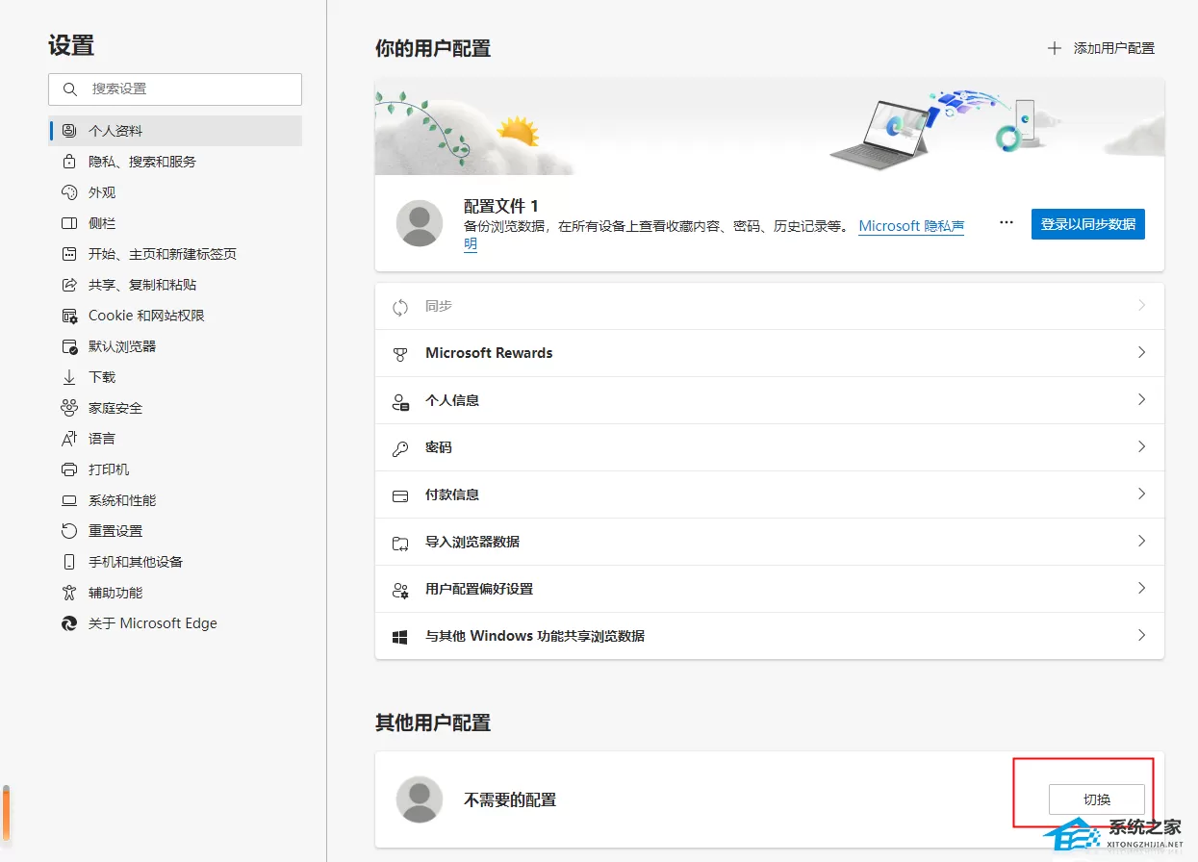Click the 切换 button for 不需要的配置
Viewport: 1198px width, 862px height.
[x=1097, y=799]
